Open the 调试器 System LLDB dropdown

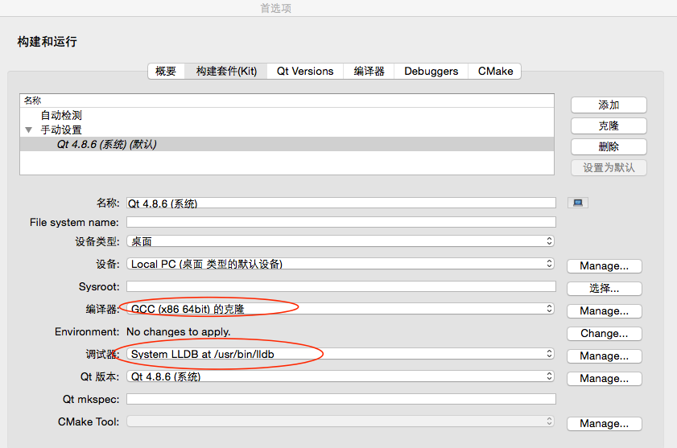(x=341, y=354)
